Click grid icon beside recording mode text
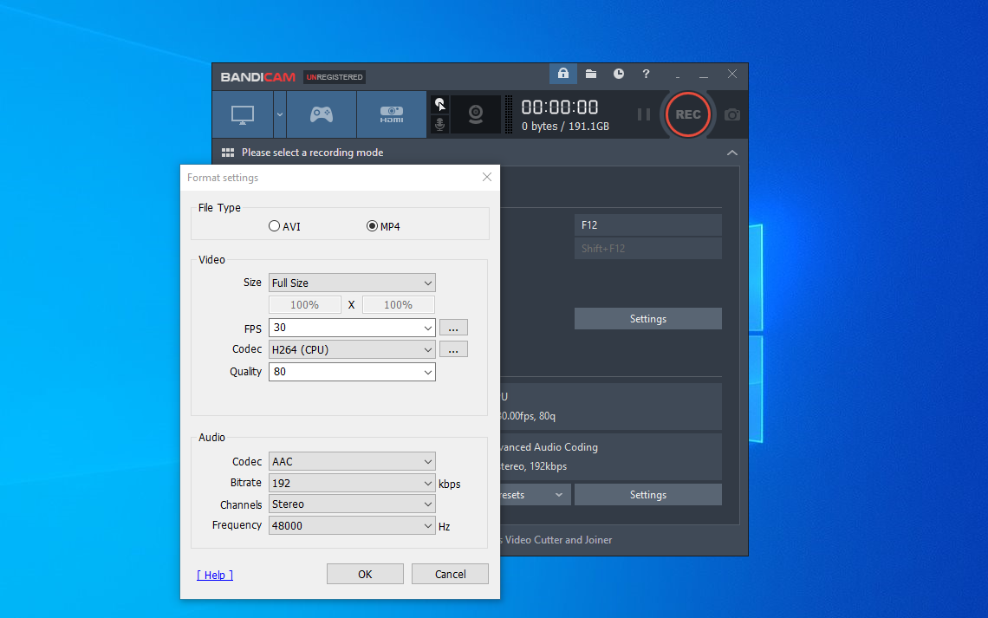 (x=228, y=153)
